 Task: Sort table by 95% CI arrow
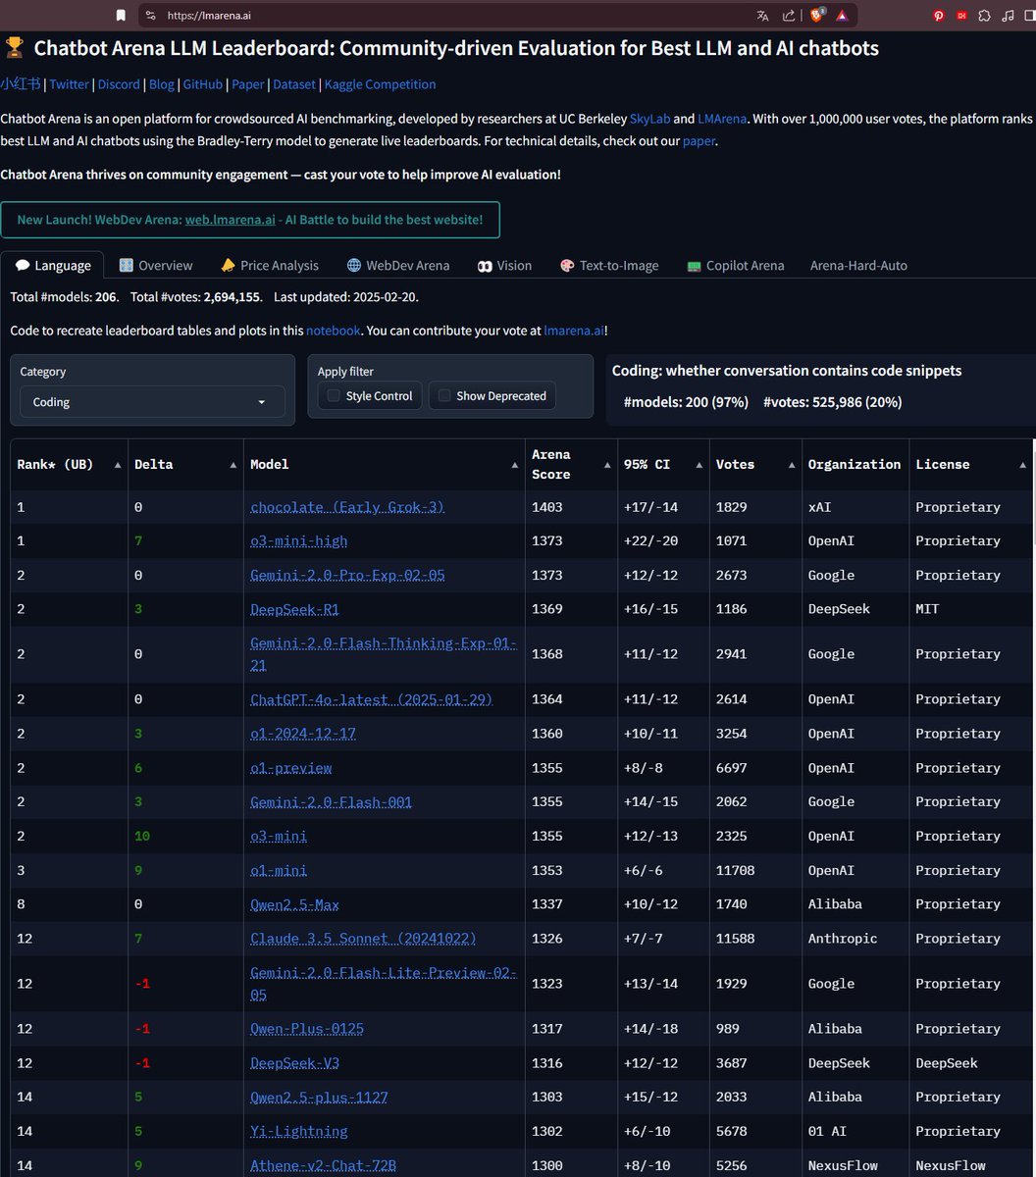point(699,465)
